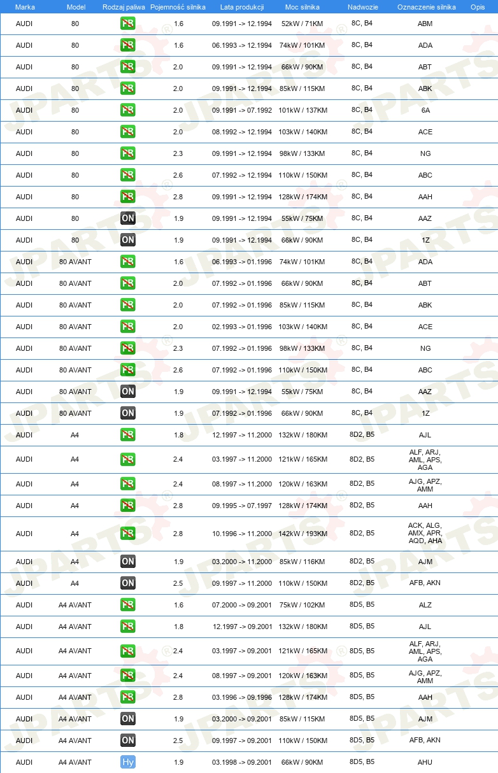
Task: Click diesel ON icon in 80 AVANT 1Z row
Action: tap(127, 413)
